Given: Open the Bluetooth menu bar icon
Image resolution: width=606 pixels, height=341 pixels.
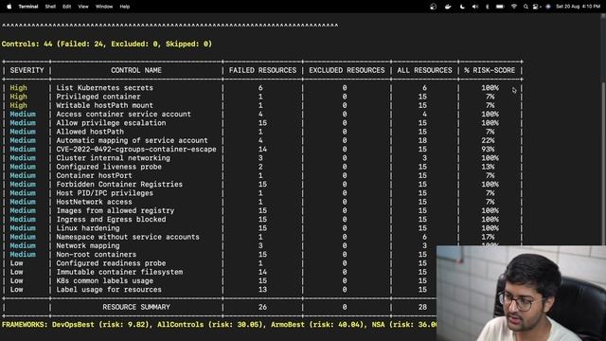Looking at the screenshot, I should click(x=487, y=7).
